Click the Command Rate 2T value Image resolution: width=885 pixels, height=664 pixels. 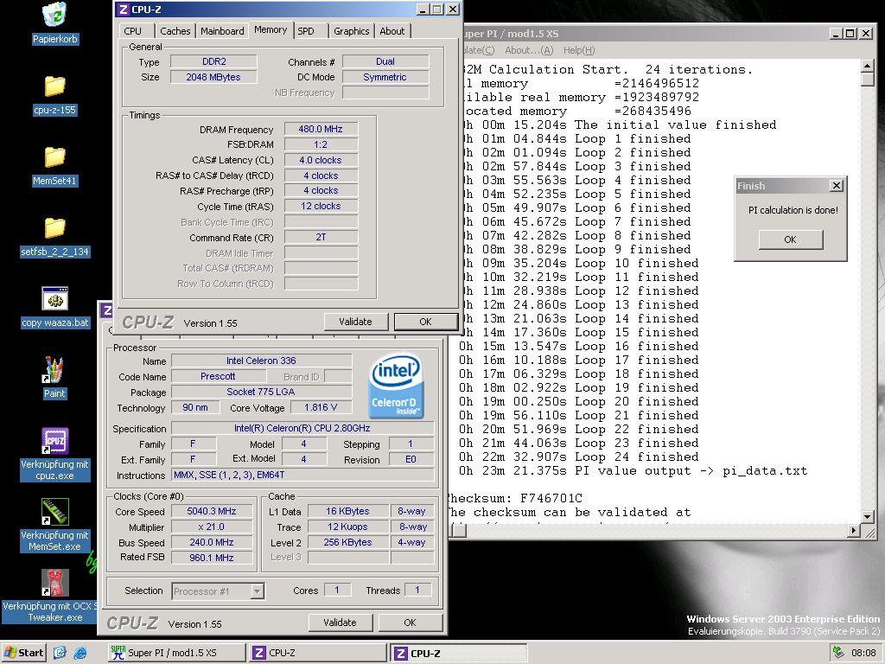click(321, 237)
